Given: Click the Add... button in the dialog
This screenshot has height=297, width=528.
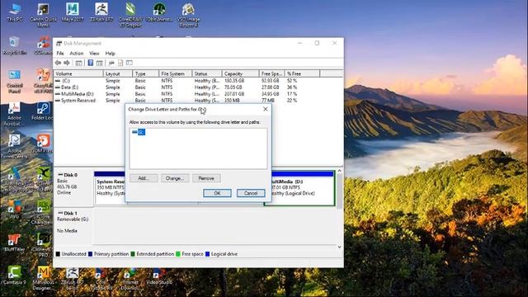Looking at the screenshot, I should 144,178.
